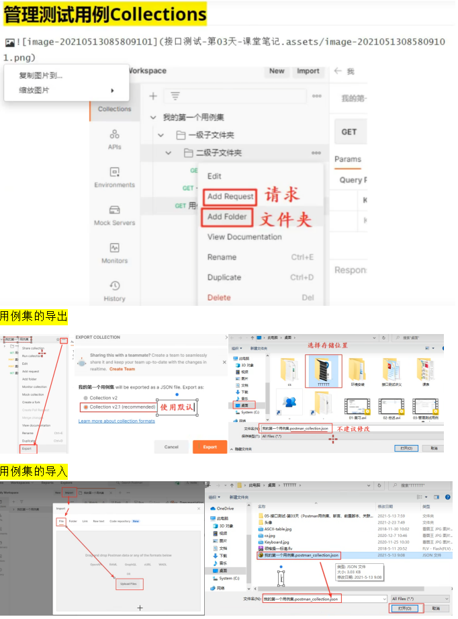This screenshot has height=619, width=458.
Task: Open the 组织 dropdown in the export file dialog
Action: pyautogui.click(x=236, y=349)
